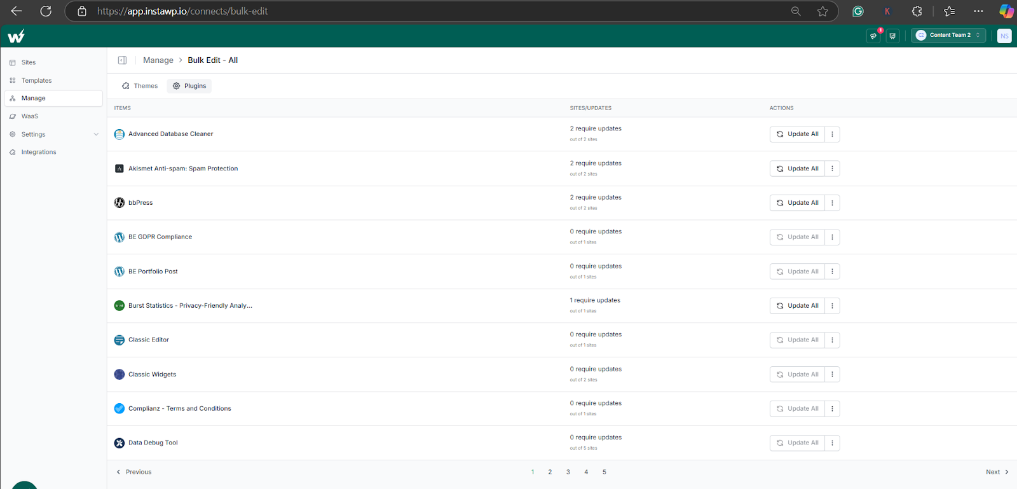Click the Akismet plugin icon
This screenshot has width=1017, height=489.
[x=119, y=169]
